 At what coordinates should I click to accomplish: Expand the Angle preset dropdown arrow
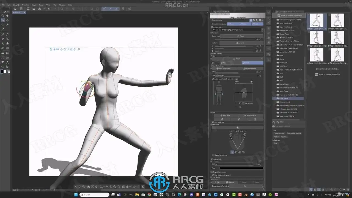[x=262, y=59]
